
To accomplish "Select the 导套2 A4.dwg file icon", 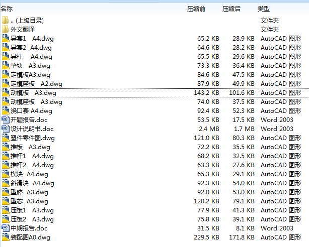I will pyautogui.click(x=6, y=47).
